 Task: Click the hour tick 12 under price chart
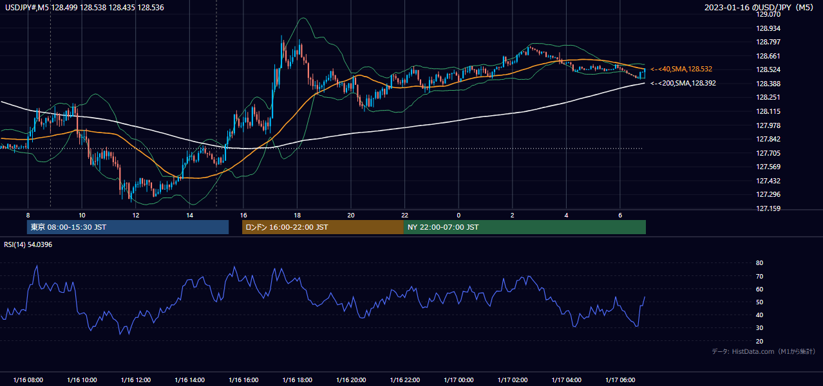pos(136,214)
